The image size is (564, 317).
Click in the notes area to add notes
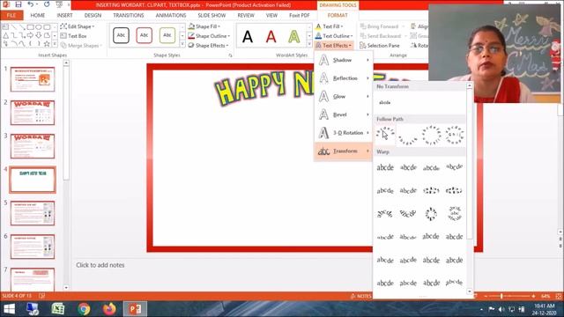(100, 265)
